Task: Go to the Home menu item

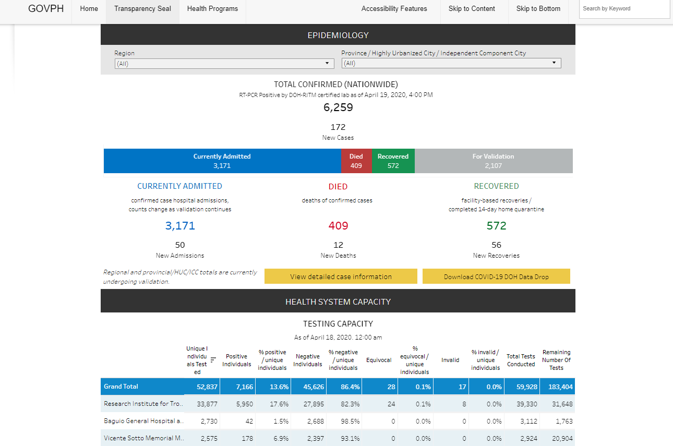Action: click(89, 9)
